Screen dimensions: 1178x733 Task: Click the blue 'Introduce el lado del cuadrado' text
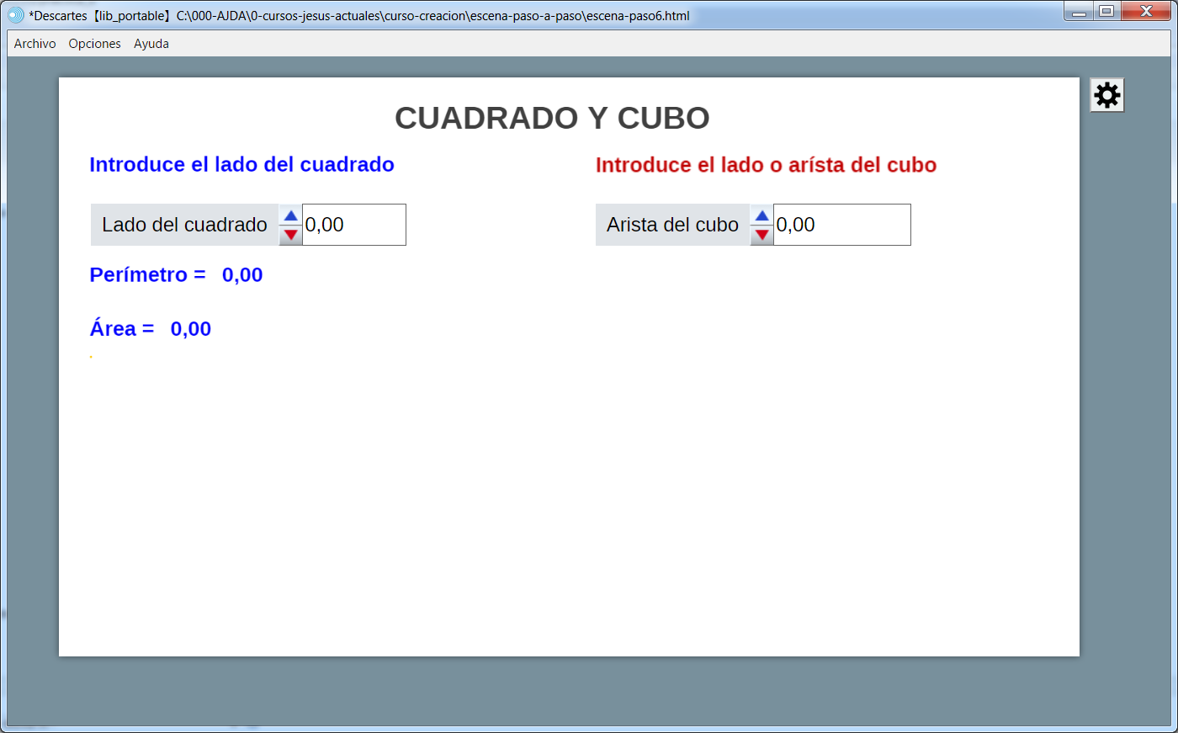coord(241,164)
